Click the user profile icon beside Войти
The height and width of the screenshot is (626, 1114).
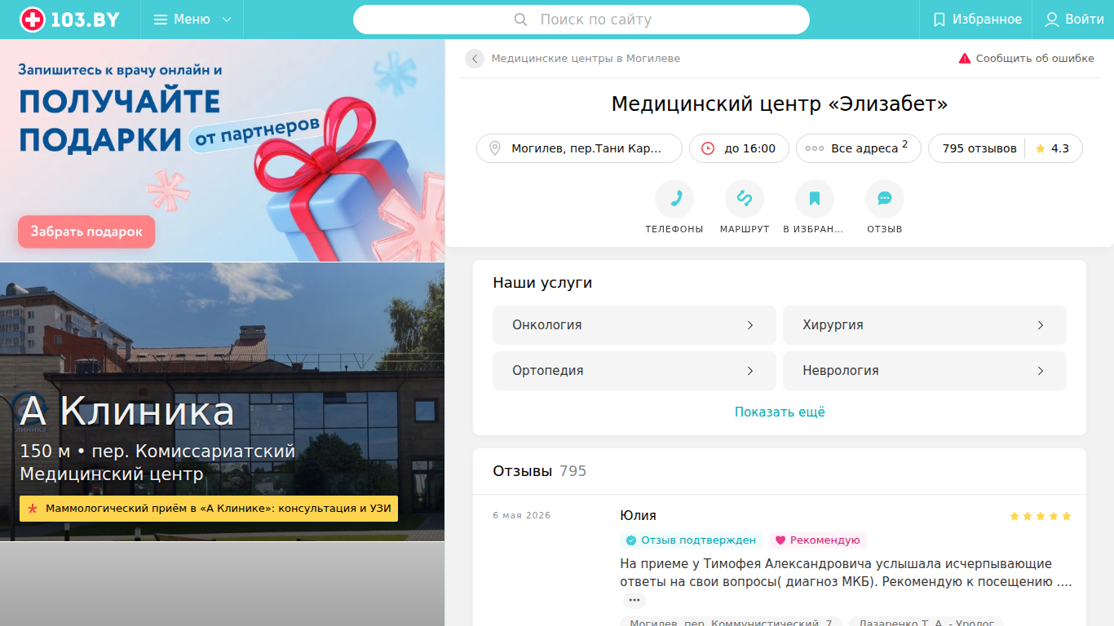click(1052, 20)
